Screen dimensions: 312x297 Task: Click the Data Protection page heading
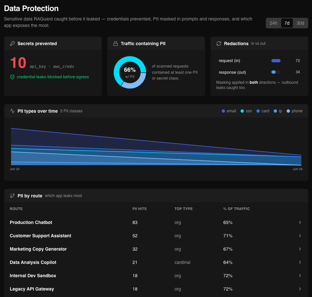[31, 8]
